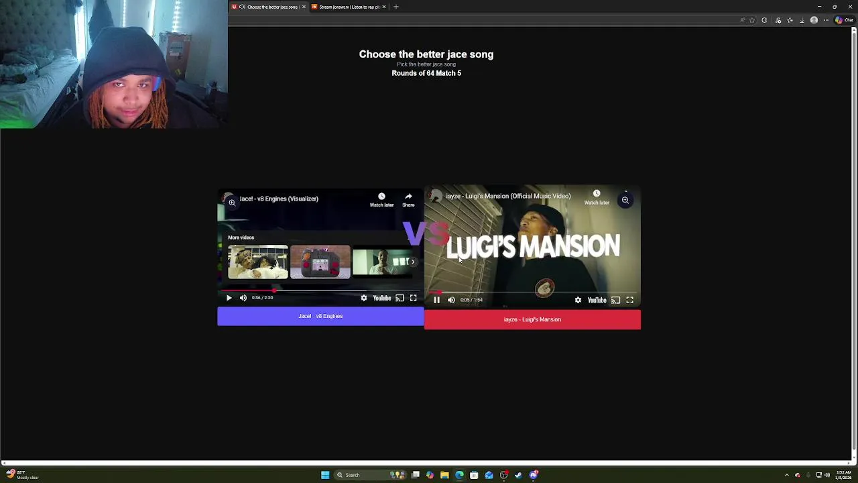
Task: Share the v8 Engines video
Action: coord(408,199)
